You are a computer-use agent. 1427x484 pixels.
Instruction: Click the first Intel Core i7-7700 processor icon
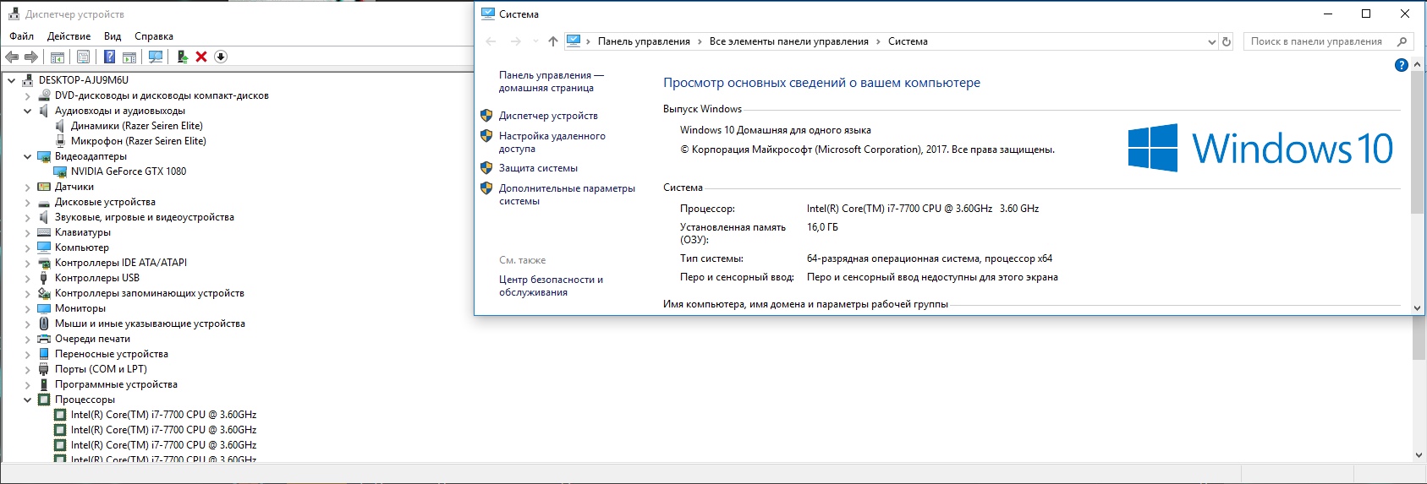click(x=60, y=415)
